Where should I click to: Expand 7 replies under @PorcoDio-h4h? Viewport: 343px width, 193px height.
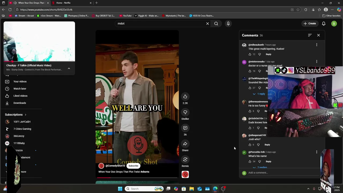(260, 167)
